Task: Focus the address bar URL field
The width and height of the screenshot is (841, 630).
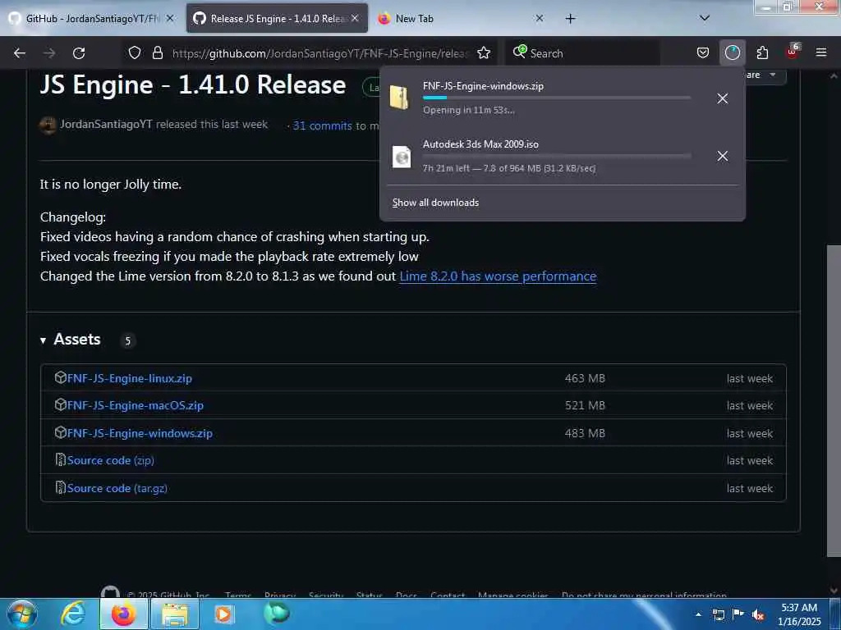Action: click(319, 53)
